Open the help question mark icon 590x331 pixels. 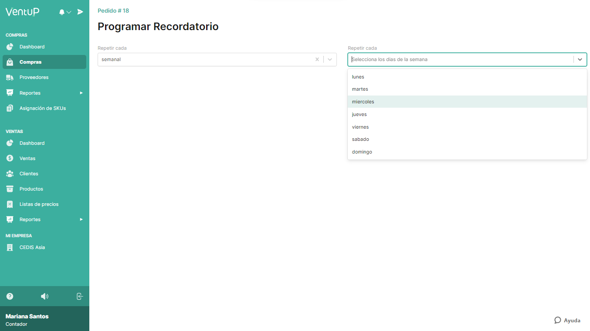click(10, 296)
